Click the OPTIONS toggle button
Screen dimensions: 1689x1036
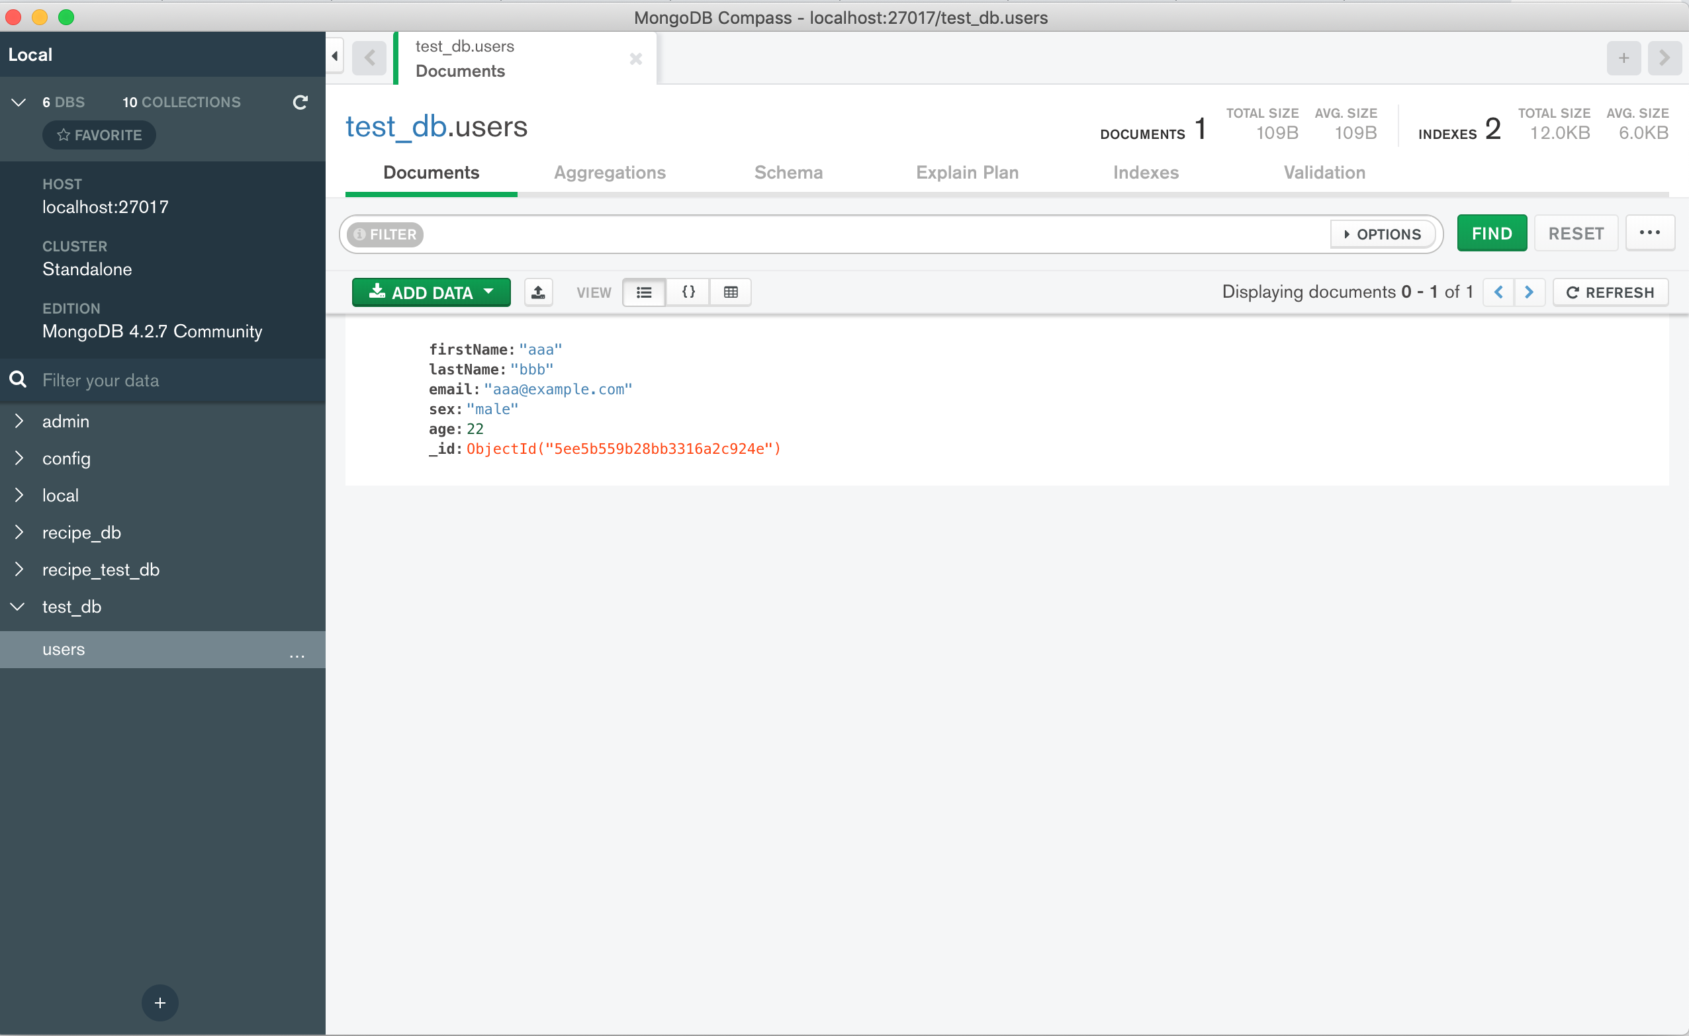[1381, 233]
